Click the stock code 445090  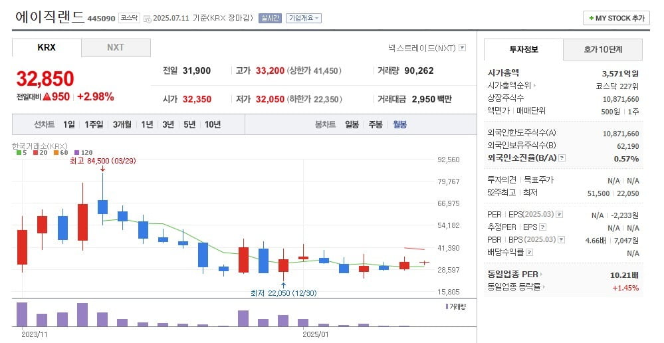pyautogui.click(x=101, y=19)
